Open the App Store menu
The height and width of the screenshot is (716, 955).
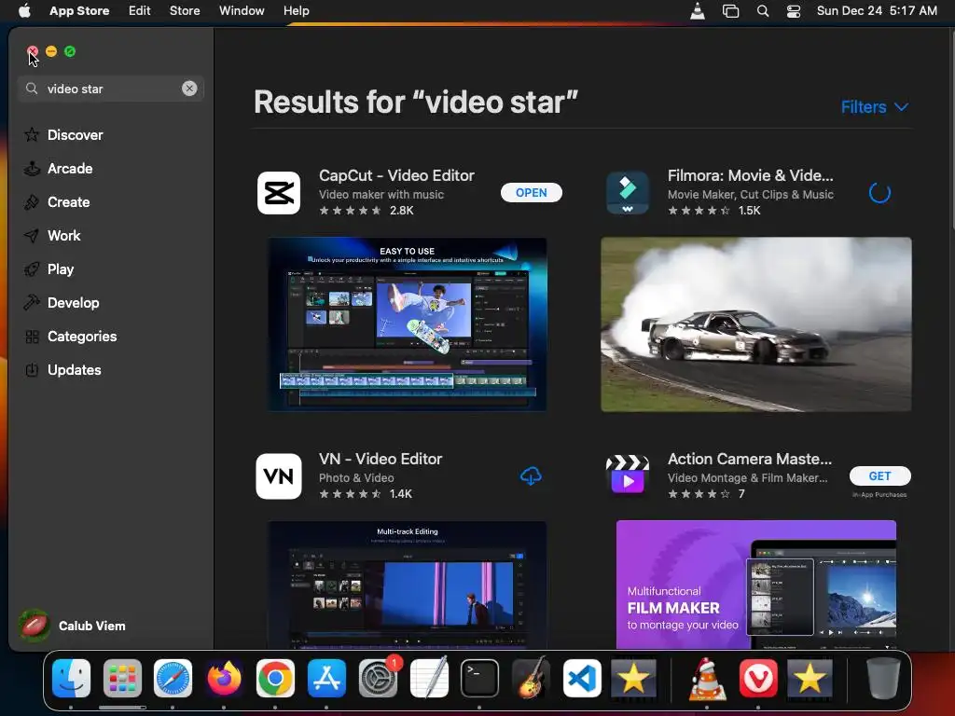pyautogui.click(x=79, y=10)
